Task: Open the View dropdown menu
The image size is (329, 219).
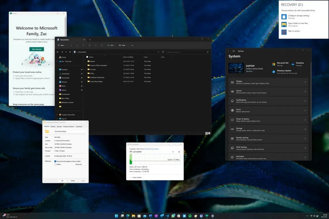Action: [x=123, y=45]
